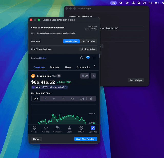Click Save This Position button
The width and height of the screenshot is (164, 158).
[x=86, y=139]
